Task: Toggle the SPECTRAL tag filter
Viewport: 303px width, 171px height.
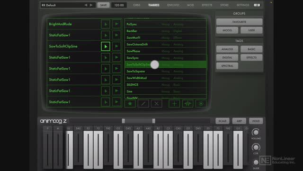Action: click(x=227, y=66)
